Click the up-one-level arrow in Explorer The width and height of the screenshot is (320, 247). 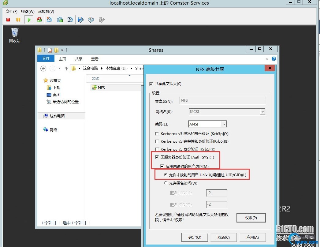tap(66, 68)
